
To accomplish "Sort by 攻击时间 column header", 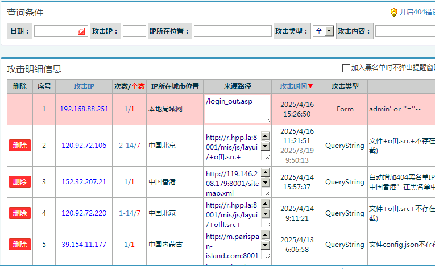I will click(x=296, y=86).
